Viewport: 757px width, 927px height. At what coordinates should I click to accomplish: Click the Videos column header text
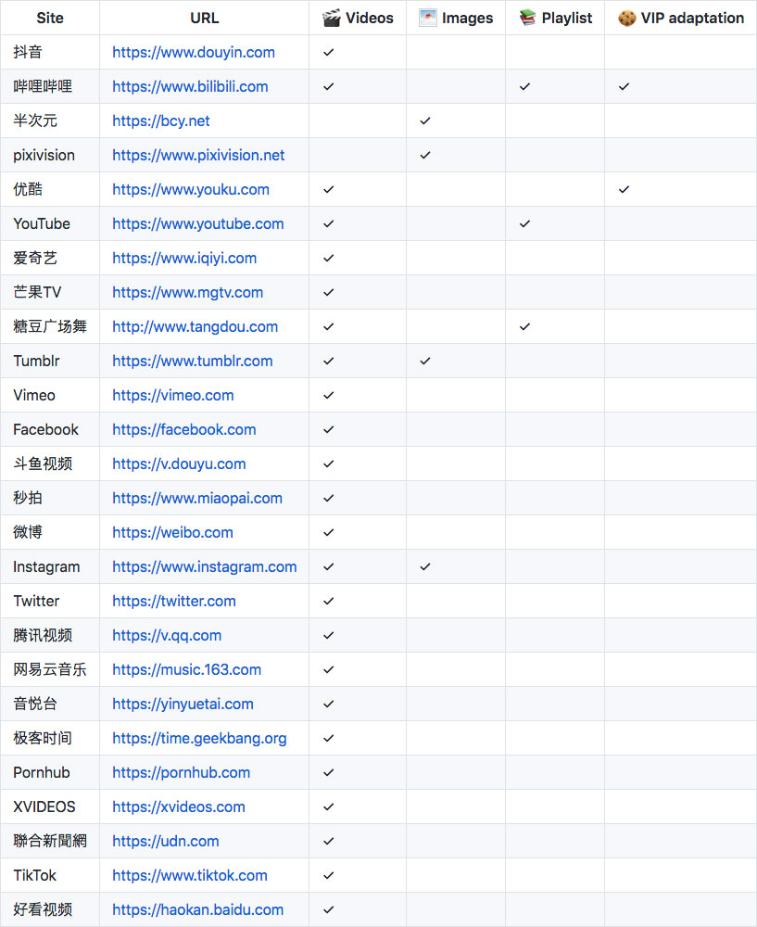click(x=370, y=18)
